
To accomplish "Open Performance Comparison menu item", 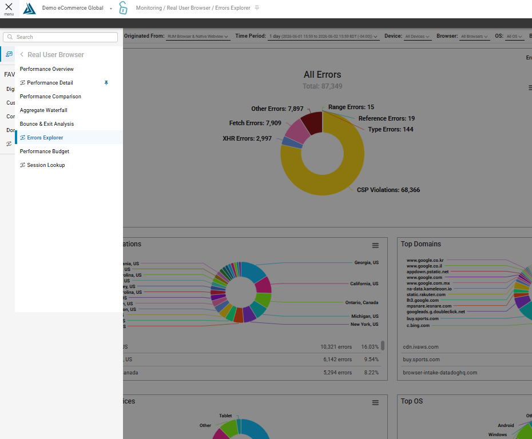I will [69, 96].
